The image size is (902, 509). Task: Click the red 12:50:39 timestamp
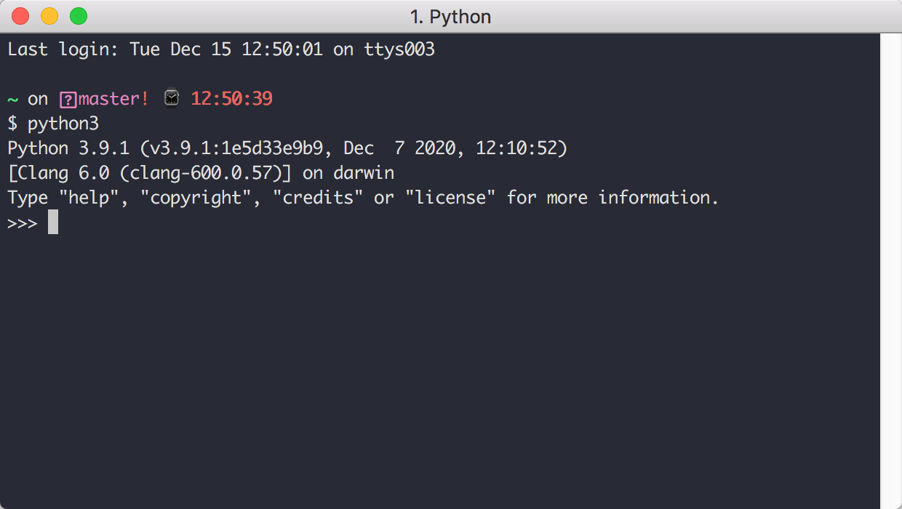point(231,99)
